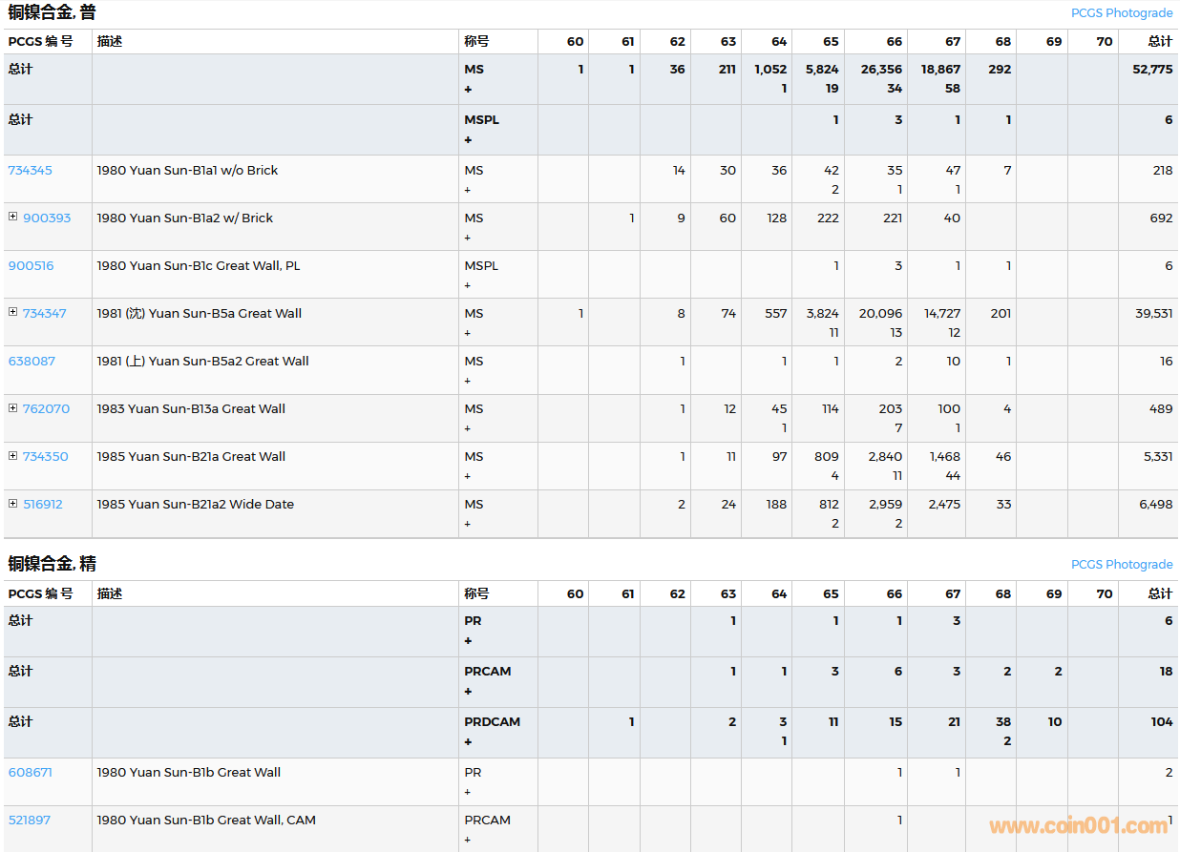Open PCGS number 900393 link

[x=47, y=218]
